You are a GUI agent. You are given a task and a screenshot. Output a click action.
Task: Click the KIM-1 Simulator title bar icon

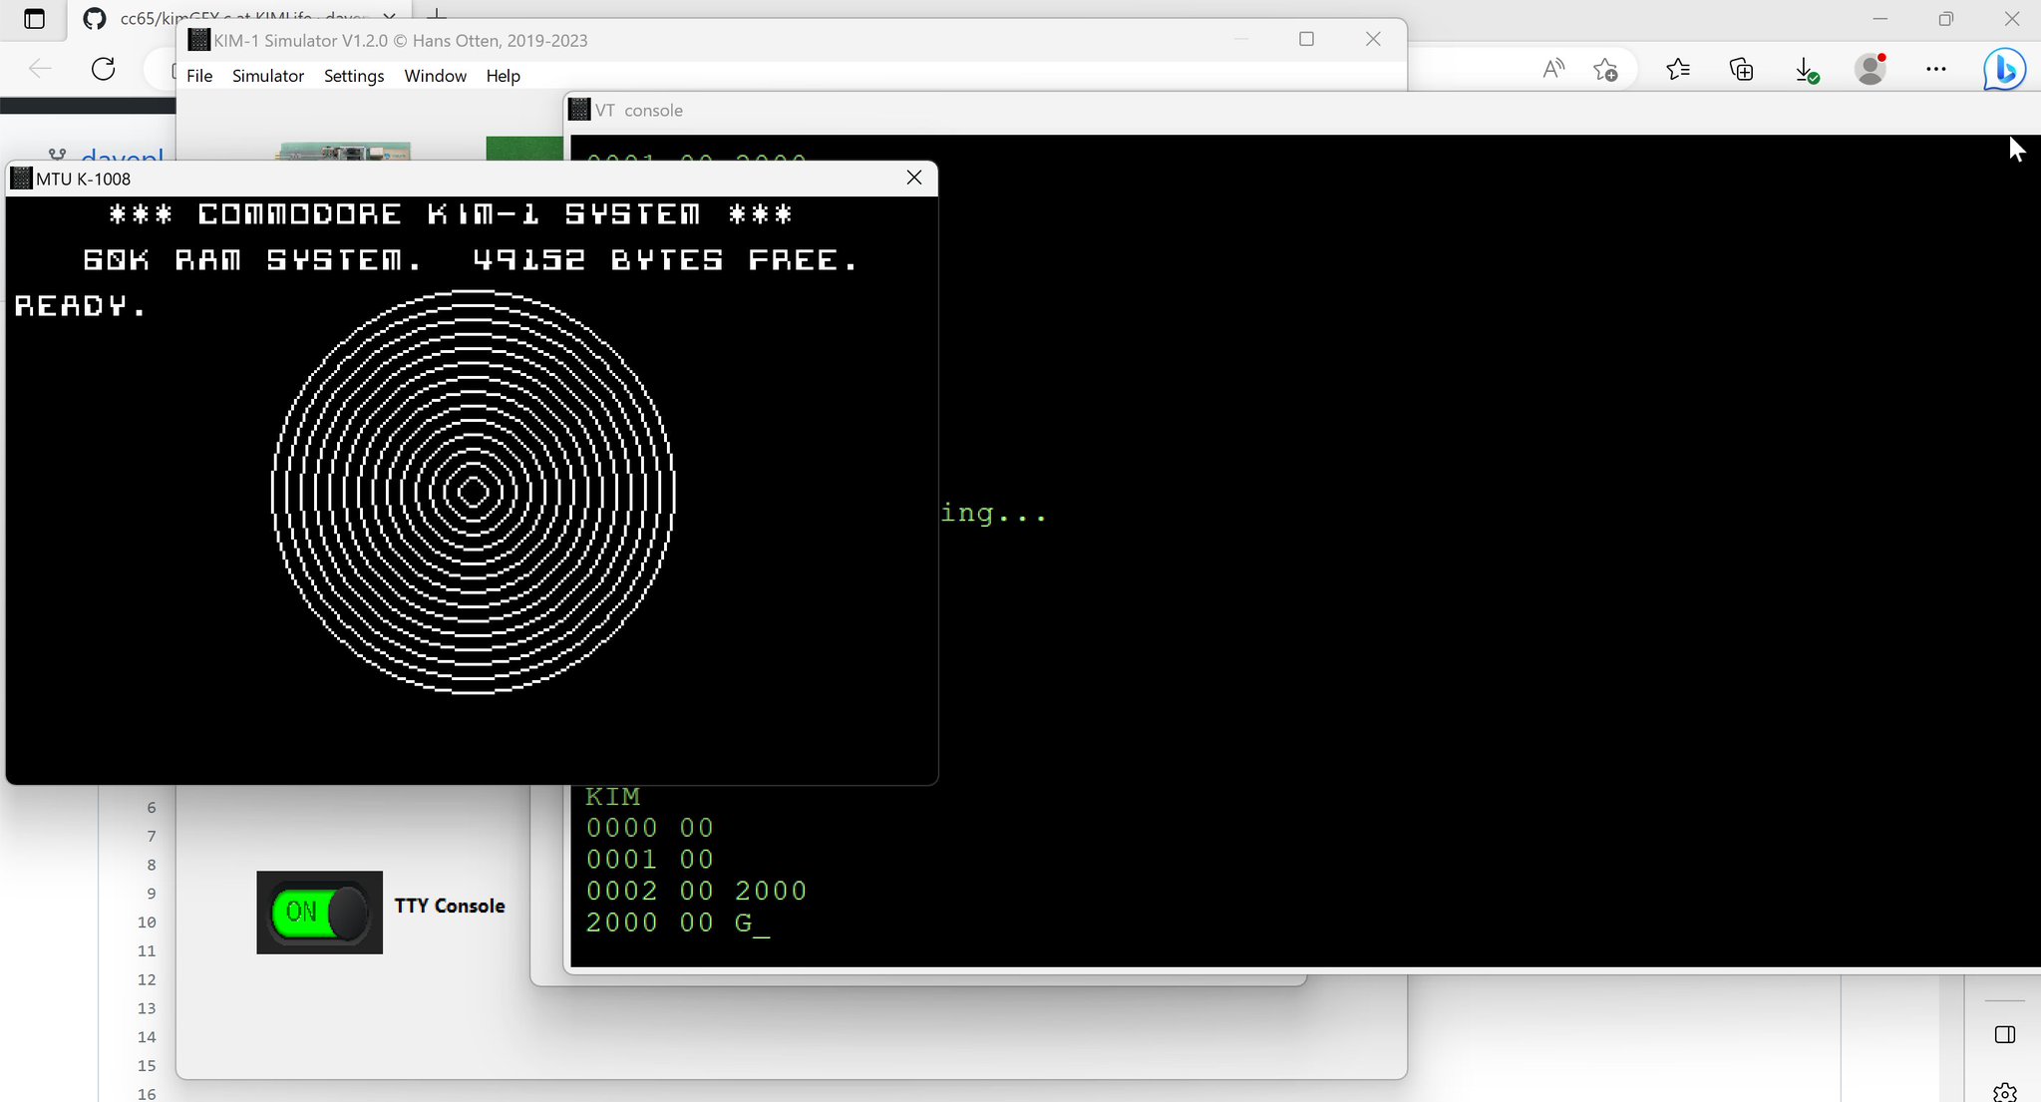point(198,40)
